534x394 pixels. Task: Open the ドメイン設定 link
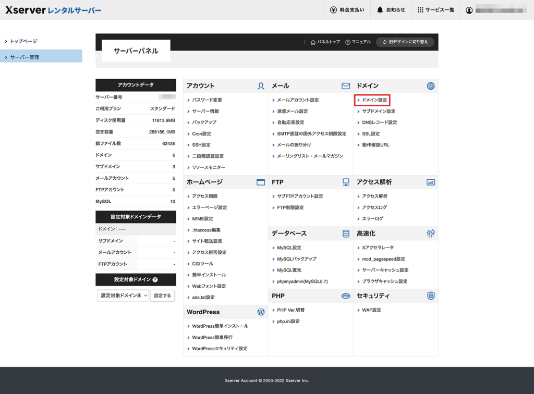pyautogui.click(x=374, y=100)
